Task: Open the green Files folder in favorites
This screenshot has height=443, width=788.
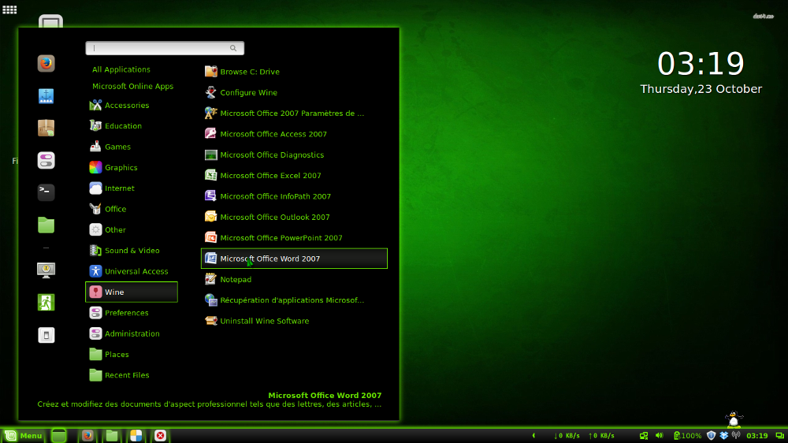Action: coord(46,225)
